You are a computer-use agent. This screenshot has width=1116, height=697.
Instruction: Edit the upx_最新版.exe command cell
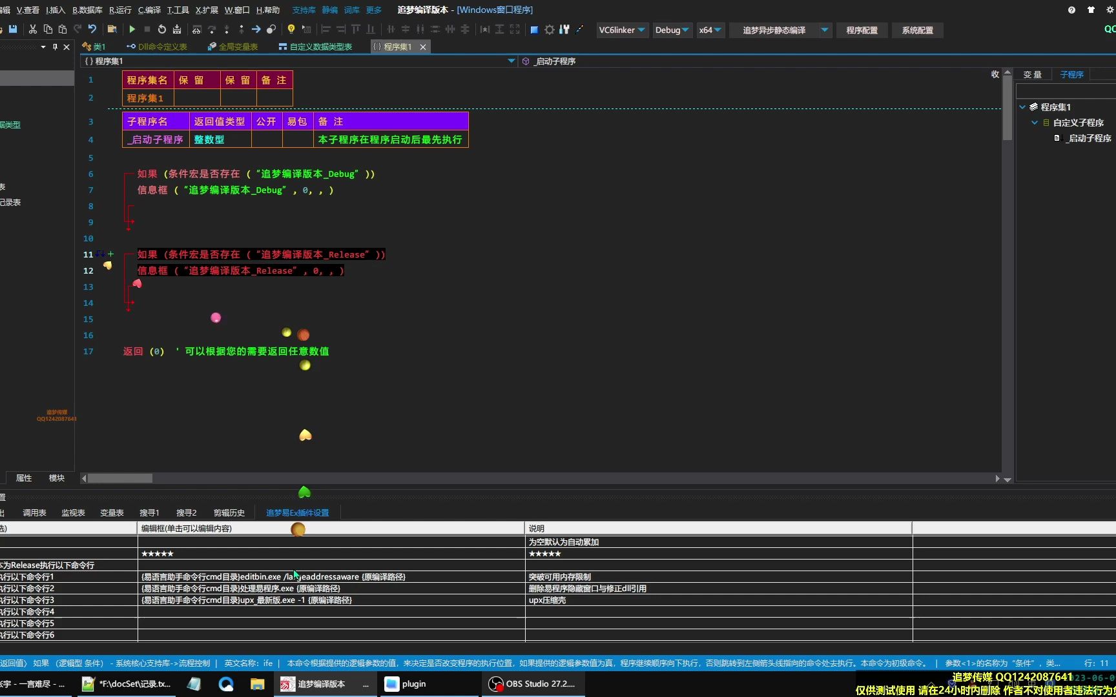(x=331, y=600)
